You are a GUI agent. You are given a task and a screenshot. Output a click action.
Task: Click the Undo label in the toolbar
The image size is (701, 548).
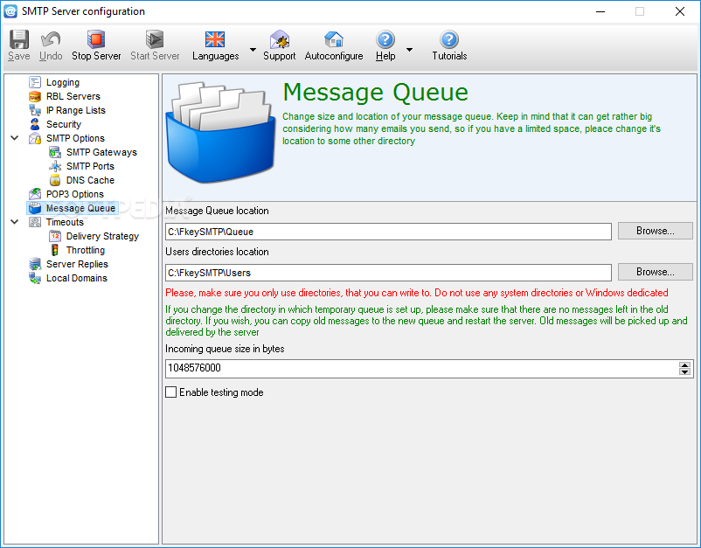pos(51,56)
